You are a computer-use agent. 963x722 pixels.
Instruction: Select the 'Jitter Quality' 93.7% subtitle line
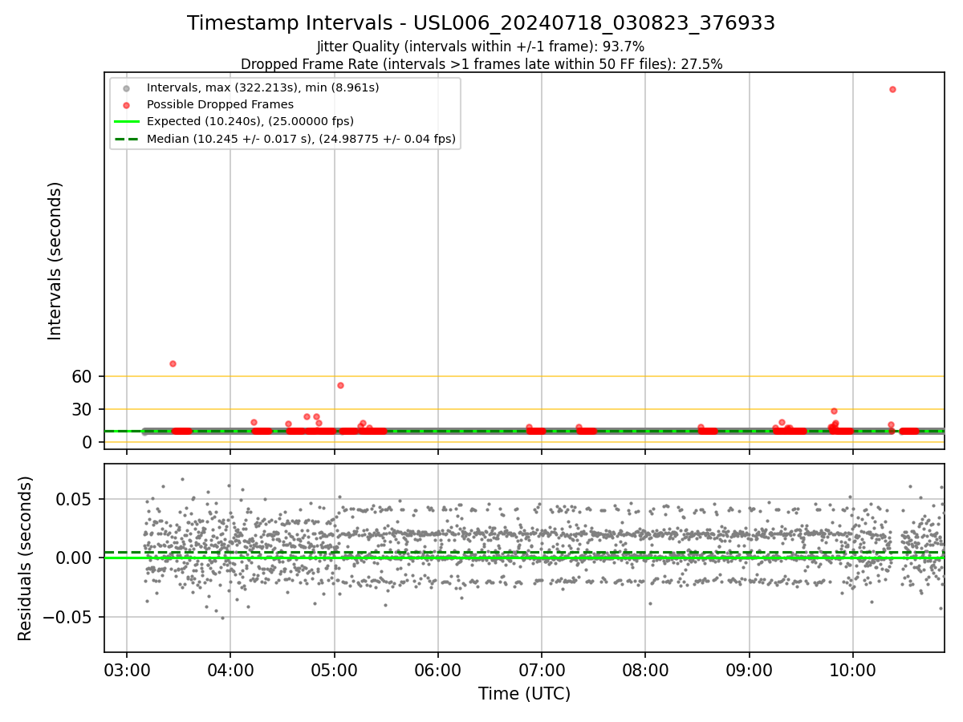(481, 47)
